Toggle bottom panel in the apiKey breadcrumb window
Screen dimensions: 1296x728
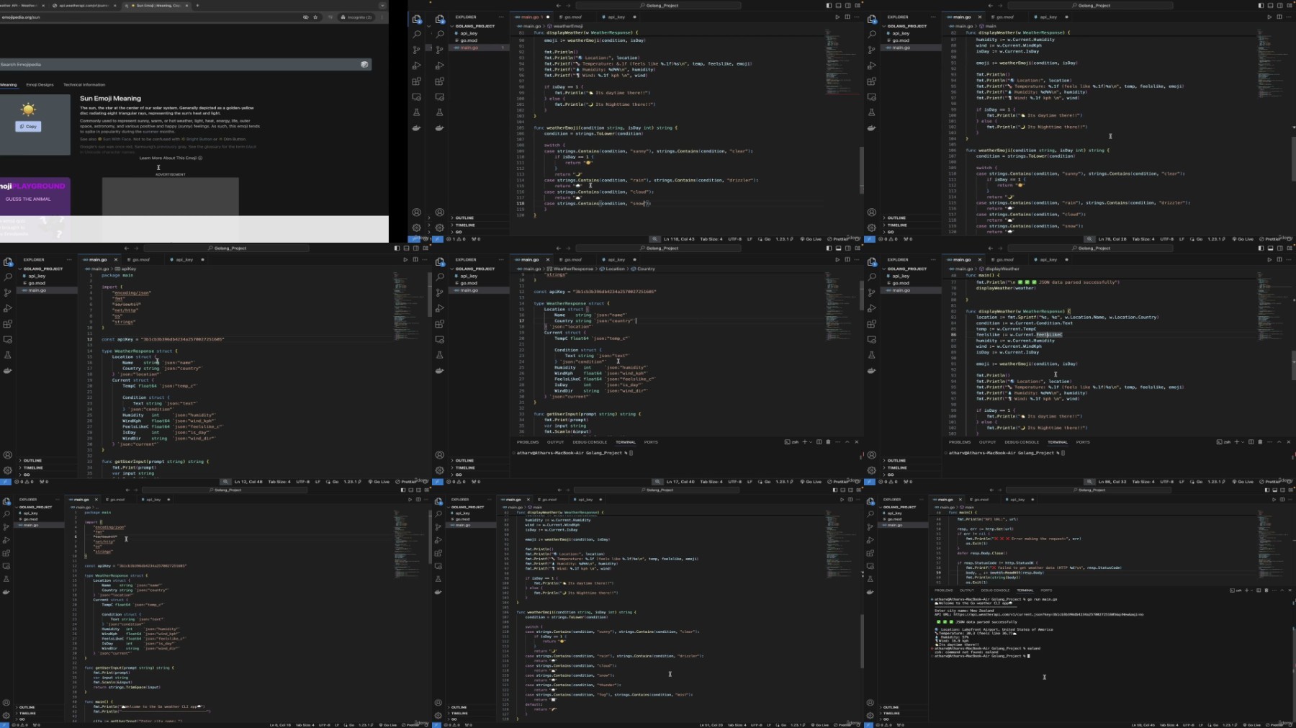point(406,248)
